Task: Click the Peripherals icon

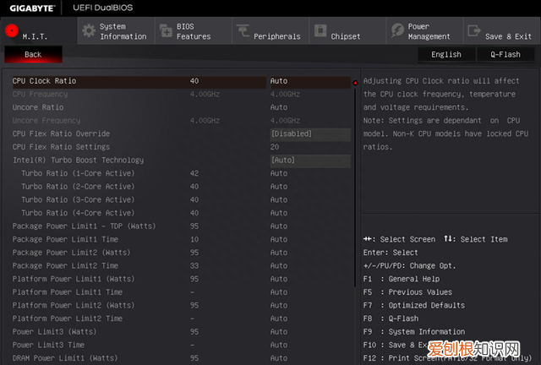Action: click(243, 31)
